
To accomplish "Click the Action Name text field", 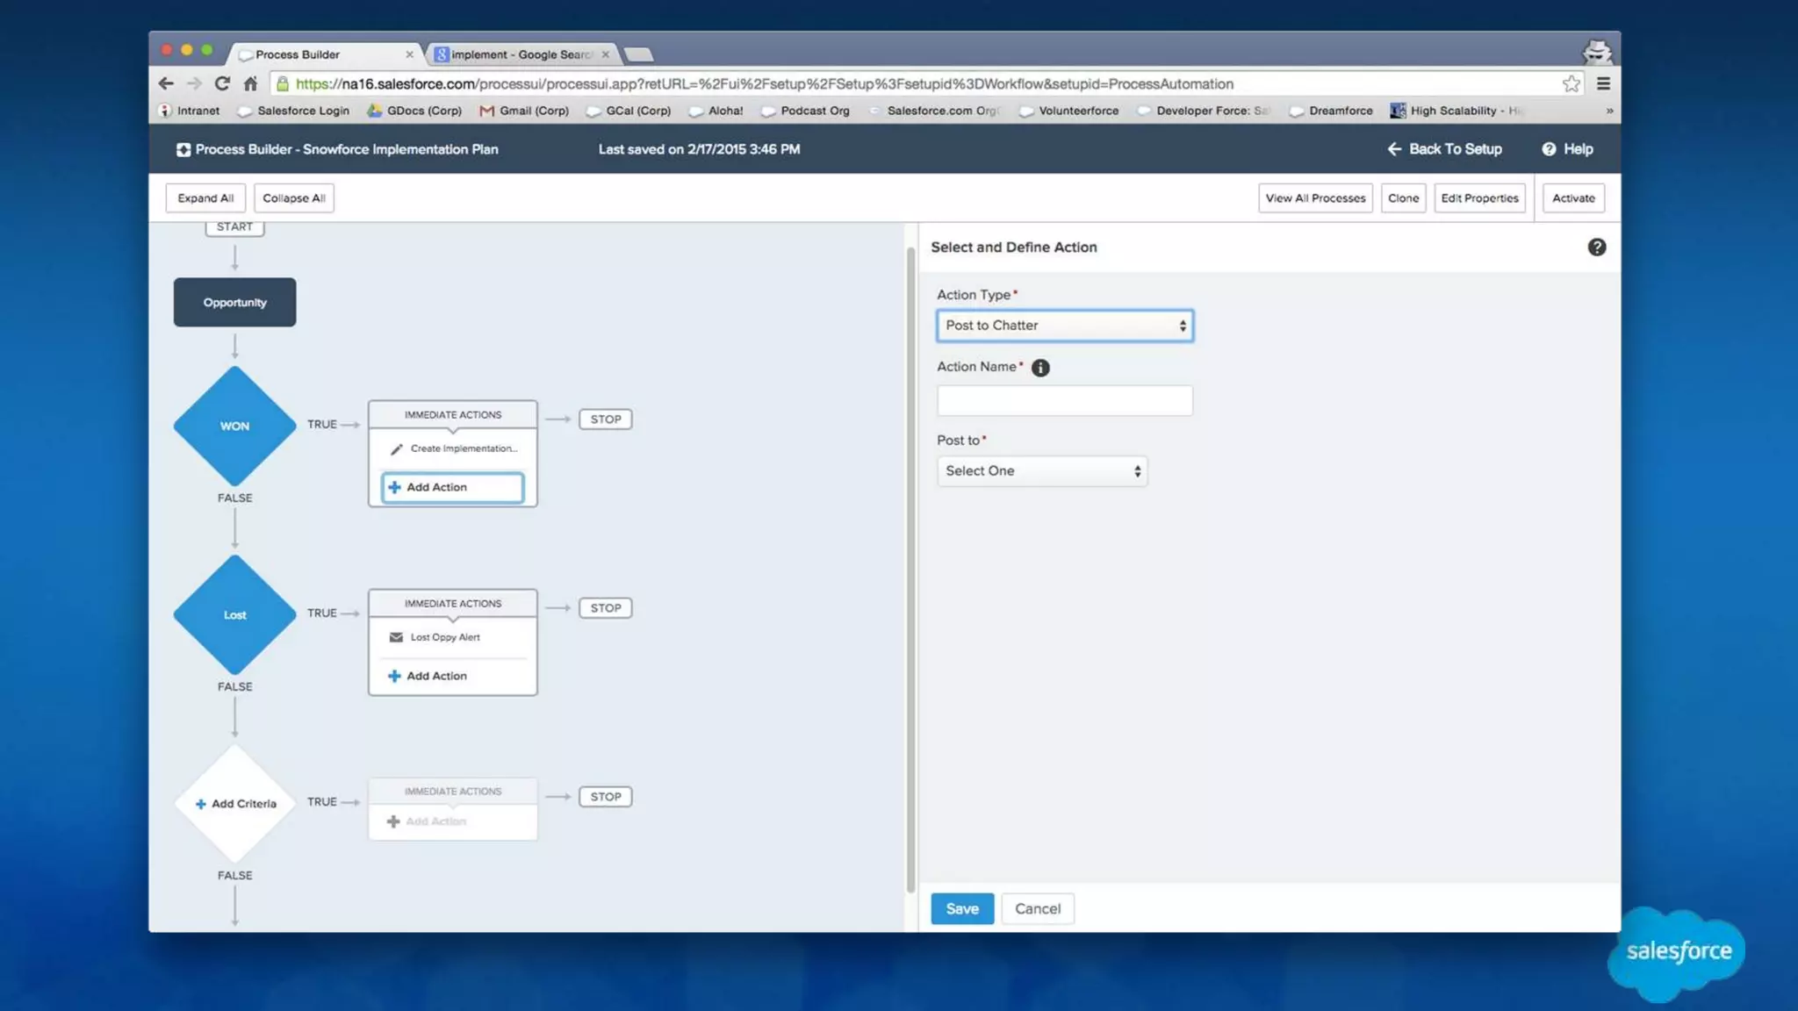I will pos(1064,401).
